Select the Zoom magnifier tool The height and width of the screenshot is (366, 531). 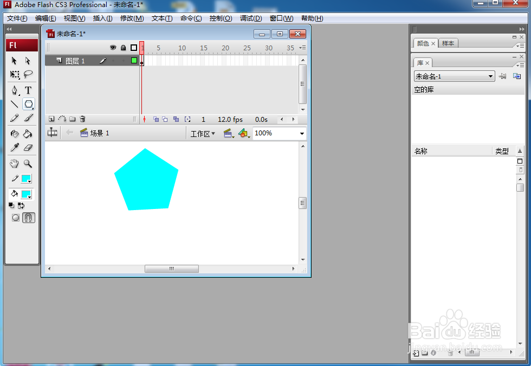[28, 164]
